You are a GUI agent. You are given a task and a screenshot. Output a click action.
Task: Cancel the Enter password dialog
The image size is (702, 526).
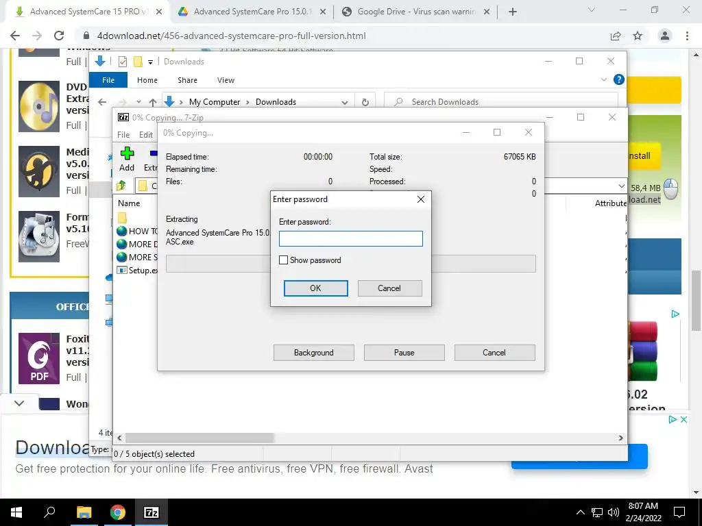pyautogui.click(x=389, y=288)
